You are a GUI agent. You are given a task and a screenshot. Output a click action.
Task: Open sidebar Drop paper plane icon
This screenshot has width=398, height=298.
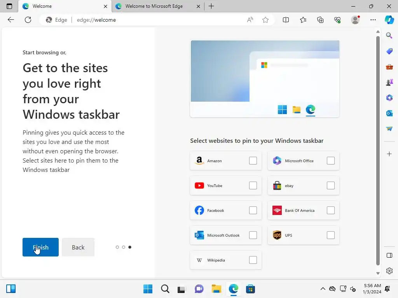tap(389, 129)
